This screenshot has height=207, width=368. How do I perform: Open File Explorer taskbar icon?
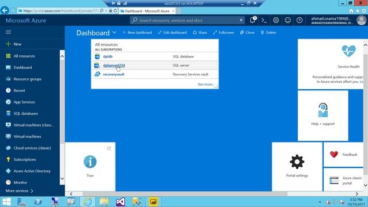(x=104, y=202)
